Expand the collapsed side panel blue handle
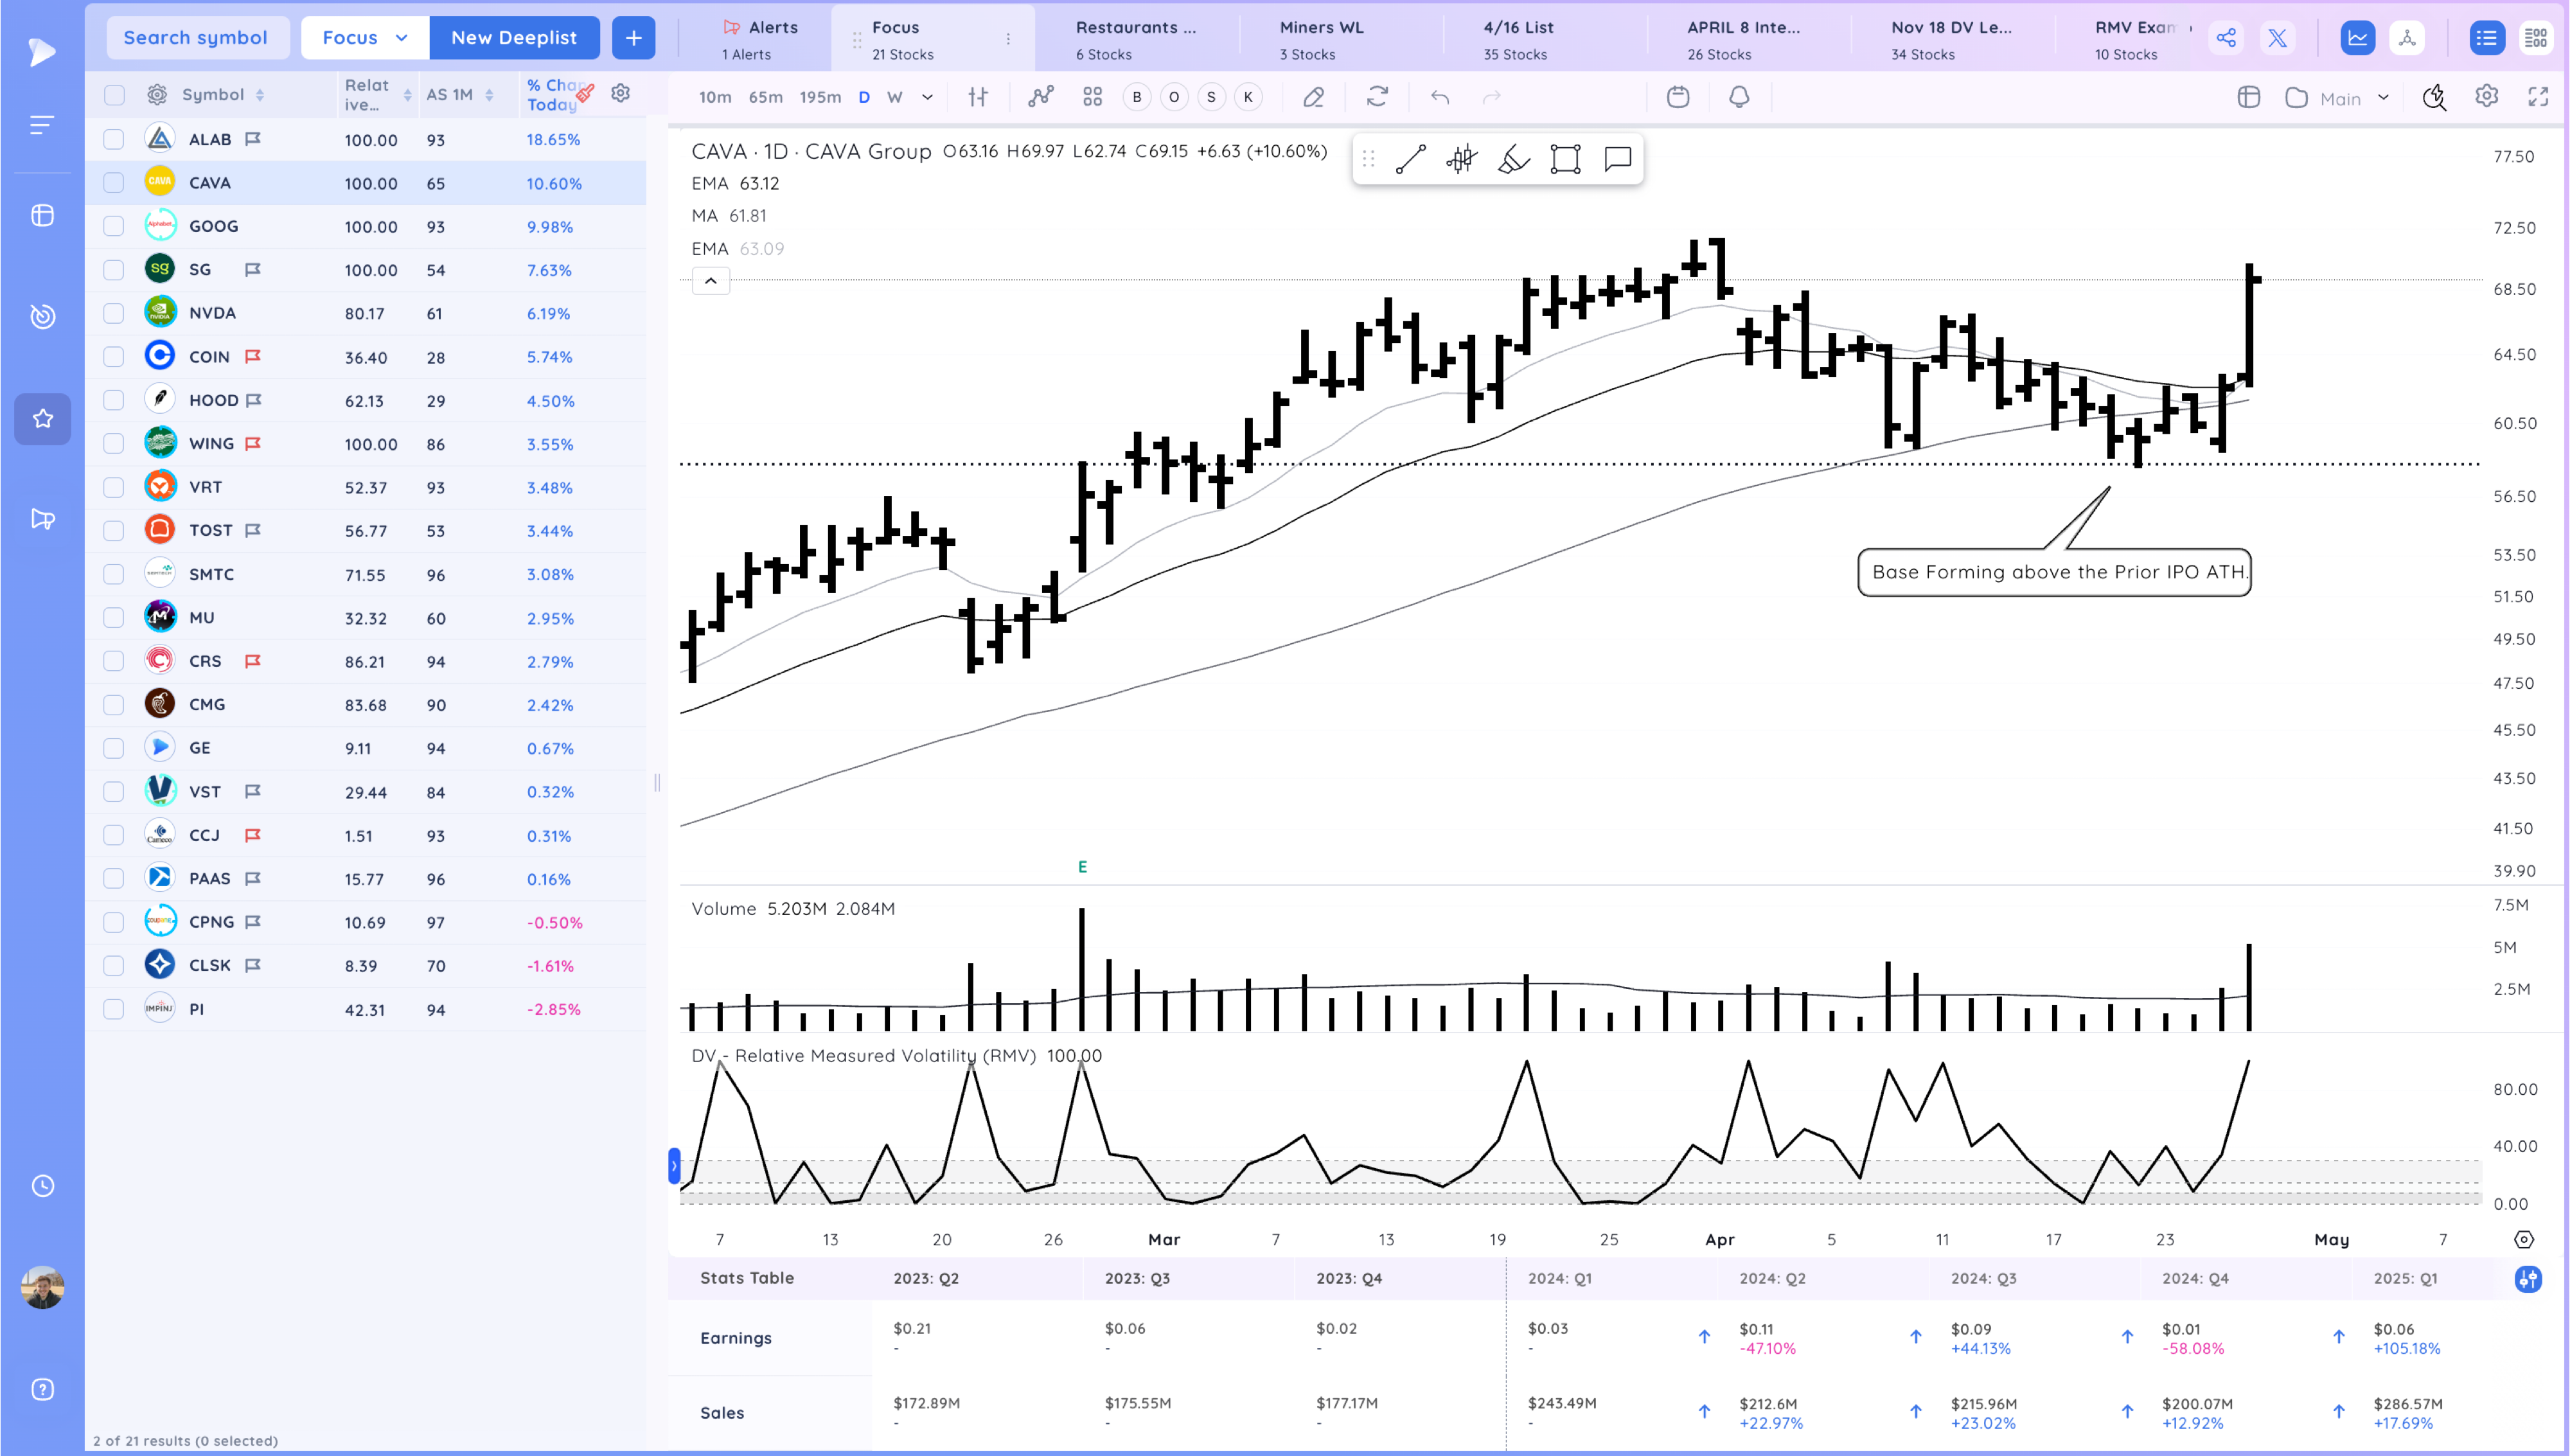Viewport: 2570px width, 1456px height. [x=675, y=1166]
